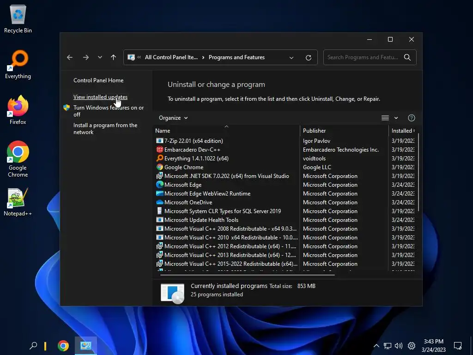Open Turn Windows features on or off

coord(109,111)
